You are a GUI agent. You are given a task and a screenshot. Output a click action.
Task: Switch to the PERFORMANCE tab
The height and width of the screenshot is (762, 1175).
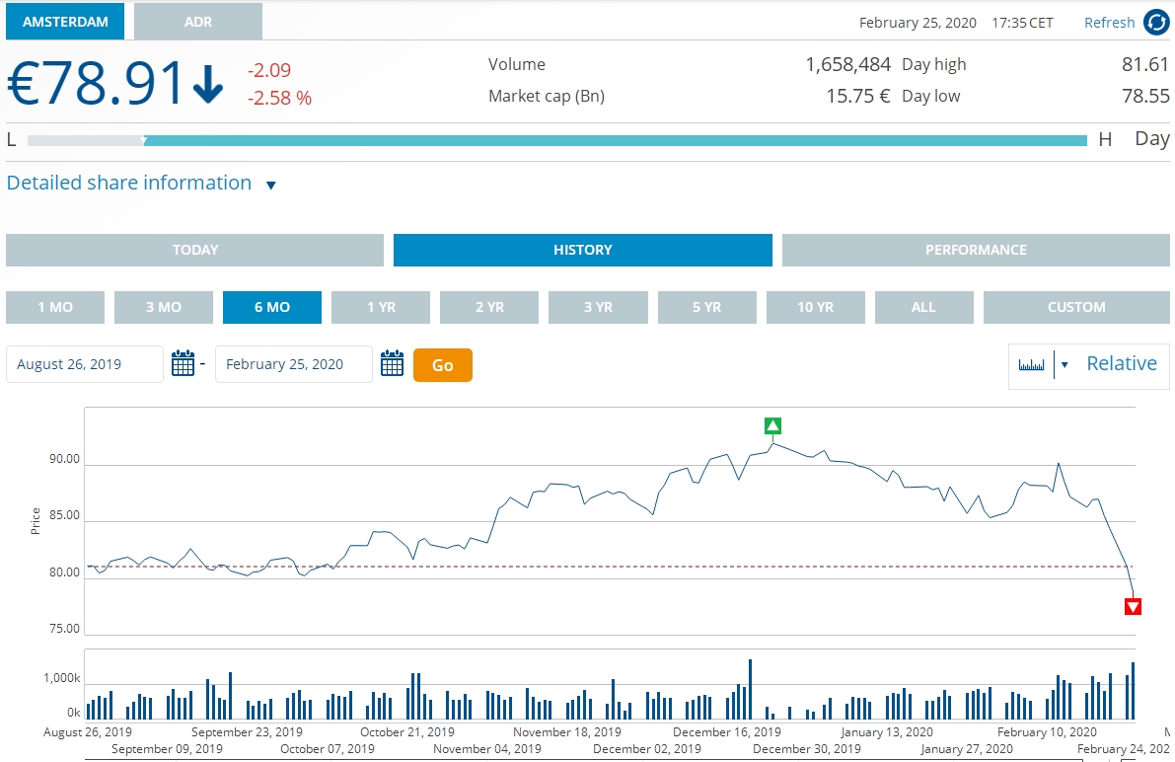[975, 250]
